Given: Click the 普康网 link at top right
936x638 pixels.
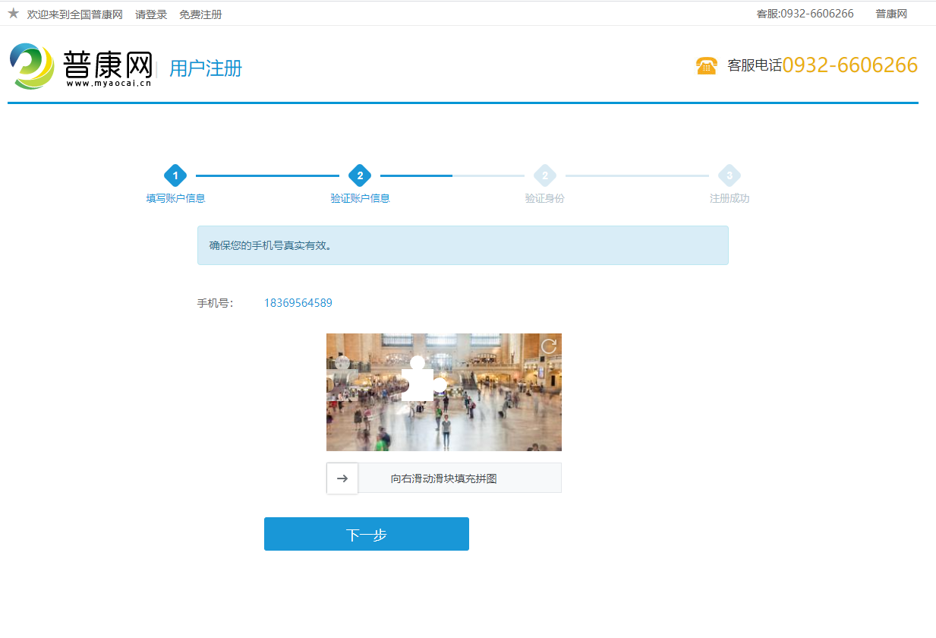Looking at the screenshot, I should (x=890, y=14).
